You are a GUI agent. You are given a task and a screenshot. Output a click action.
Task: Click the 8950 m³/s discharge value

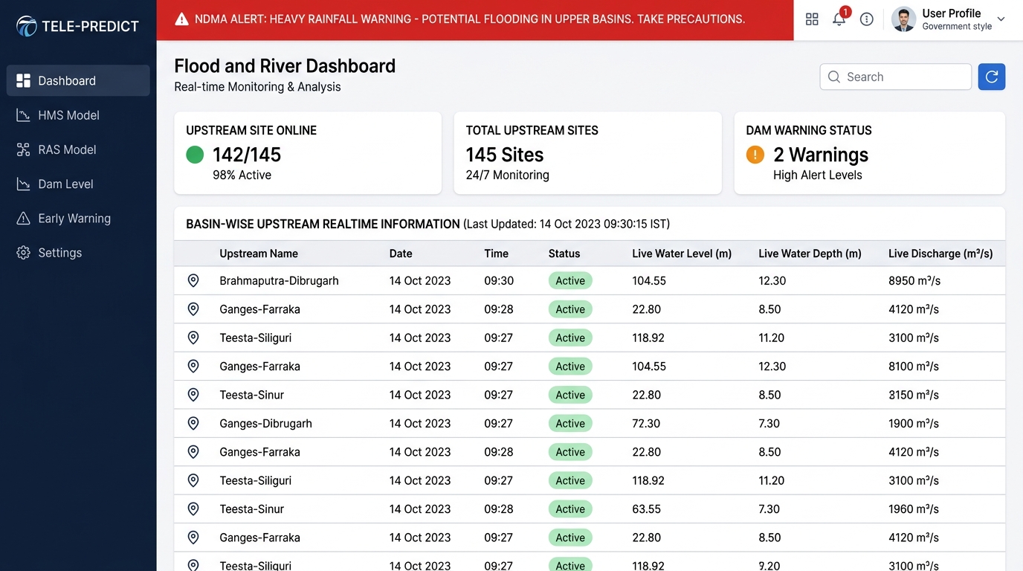click(x=914, y=281)
